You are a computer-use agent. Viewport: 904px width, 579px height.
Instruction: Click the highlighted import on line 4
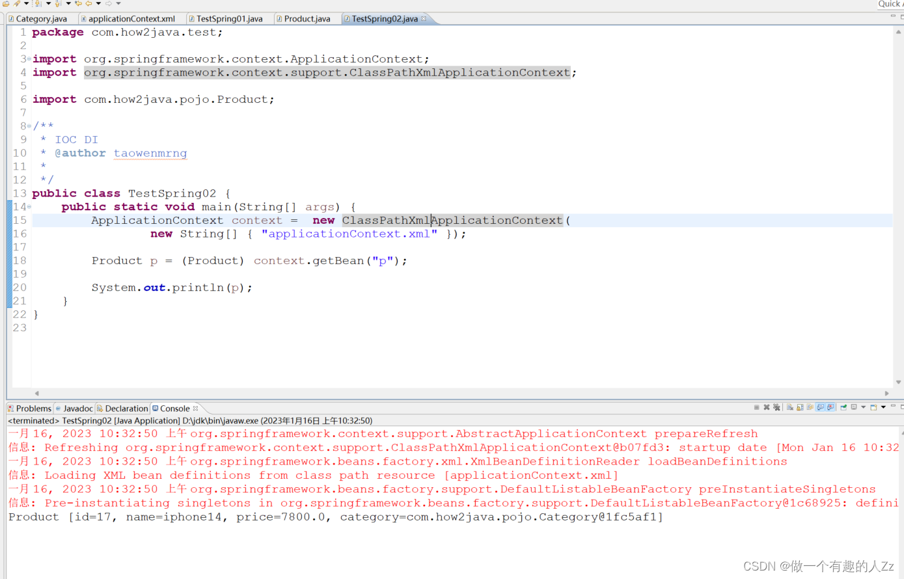(x=327, y=73)
